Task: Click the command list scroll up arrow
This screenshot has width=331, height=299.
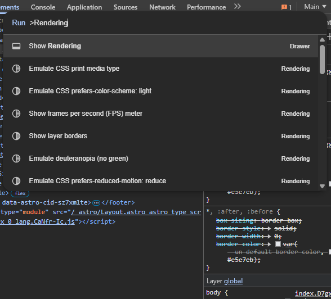Action: [x=322, y=39]
